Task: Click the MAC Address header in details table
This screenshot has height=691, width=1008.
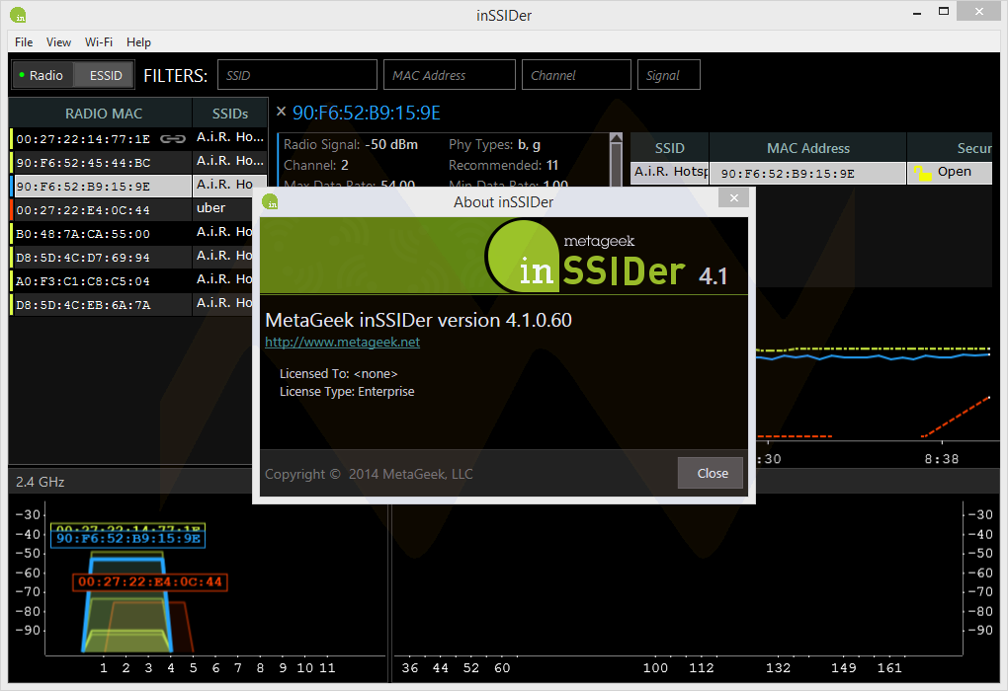Action: [808, 148]
